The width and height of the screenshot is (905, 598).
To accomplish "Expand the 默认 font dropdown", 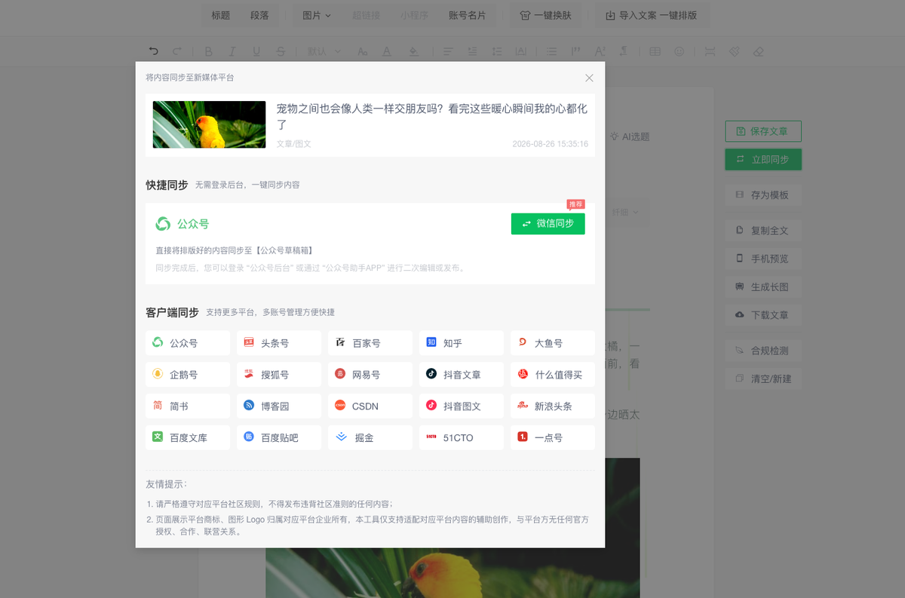I will pyautogui.click(x=324, y=51).
